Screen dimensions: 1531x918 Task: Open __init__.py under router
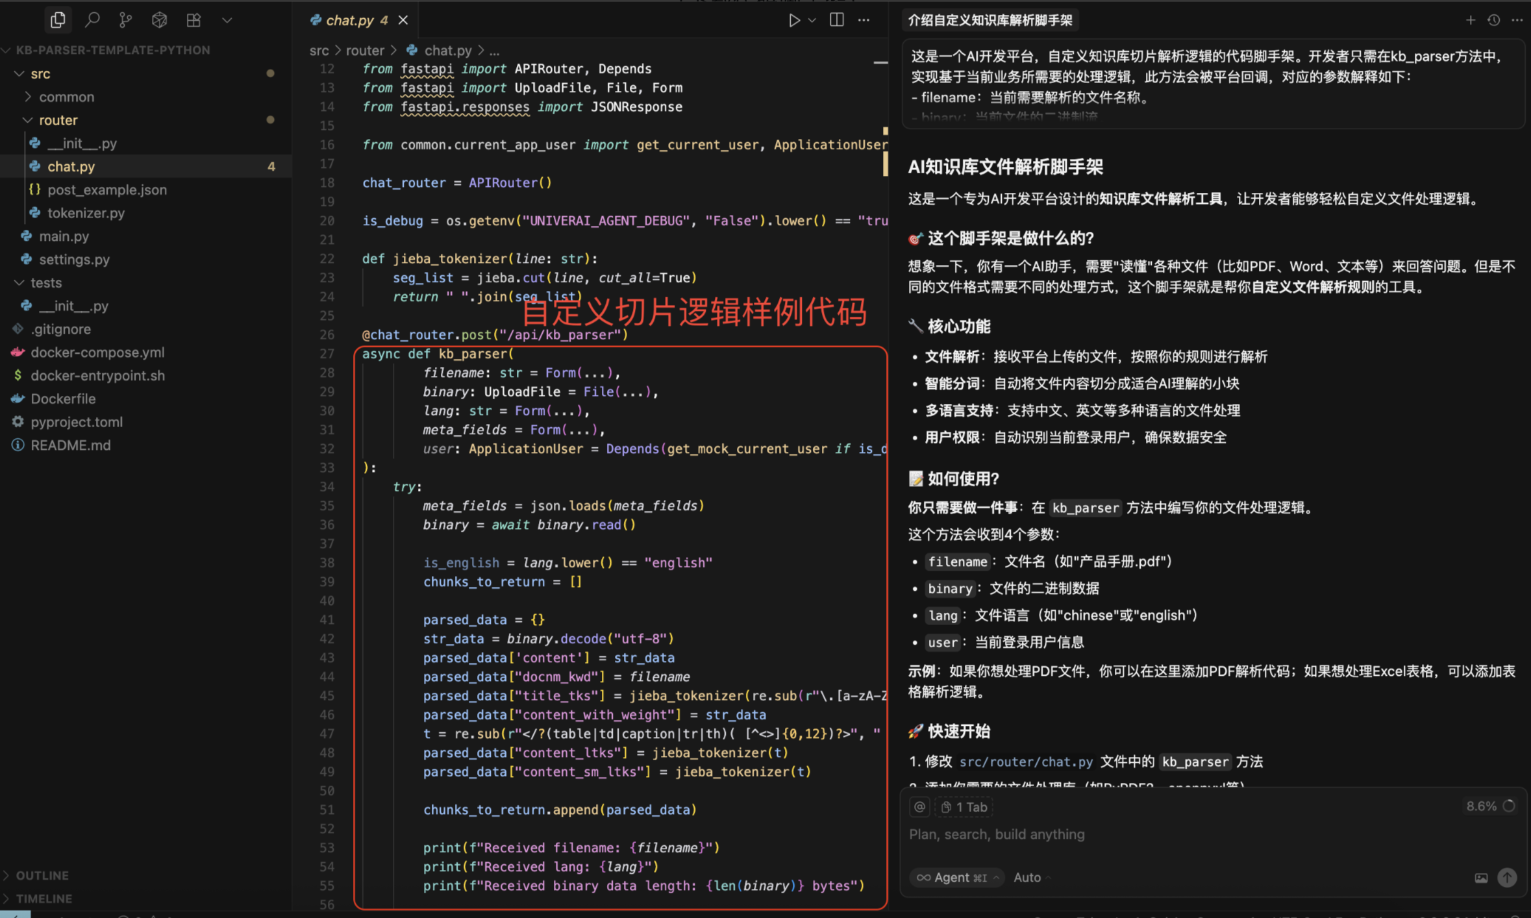[82, 143]
